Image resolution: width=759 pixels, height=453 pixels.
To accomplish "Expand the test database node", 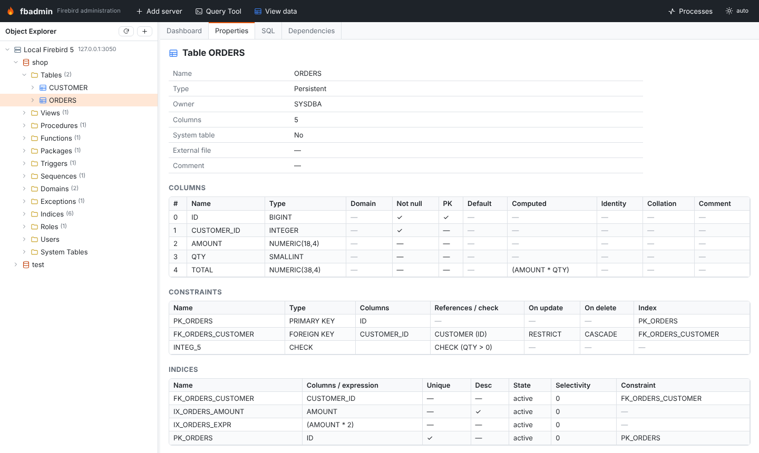I will tap(16, 264).
